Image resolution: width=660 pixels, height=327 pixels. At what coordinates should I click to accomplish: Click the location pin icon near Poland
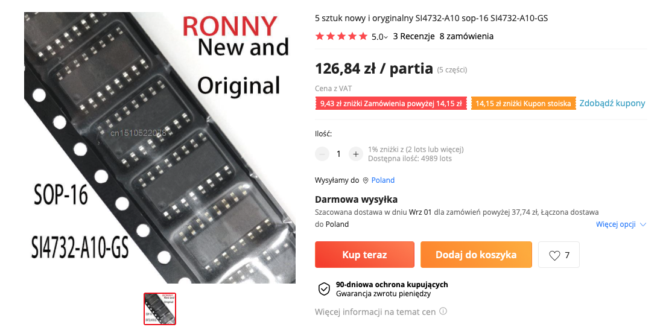tap(366, 180)
